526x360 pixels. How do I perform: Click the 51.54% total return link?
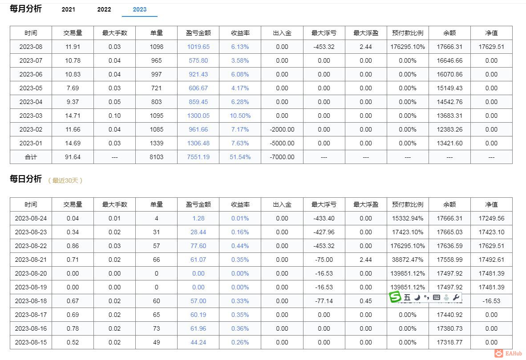point(240,157)
